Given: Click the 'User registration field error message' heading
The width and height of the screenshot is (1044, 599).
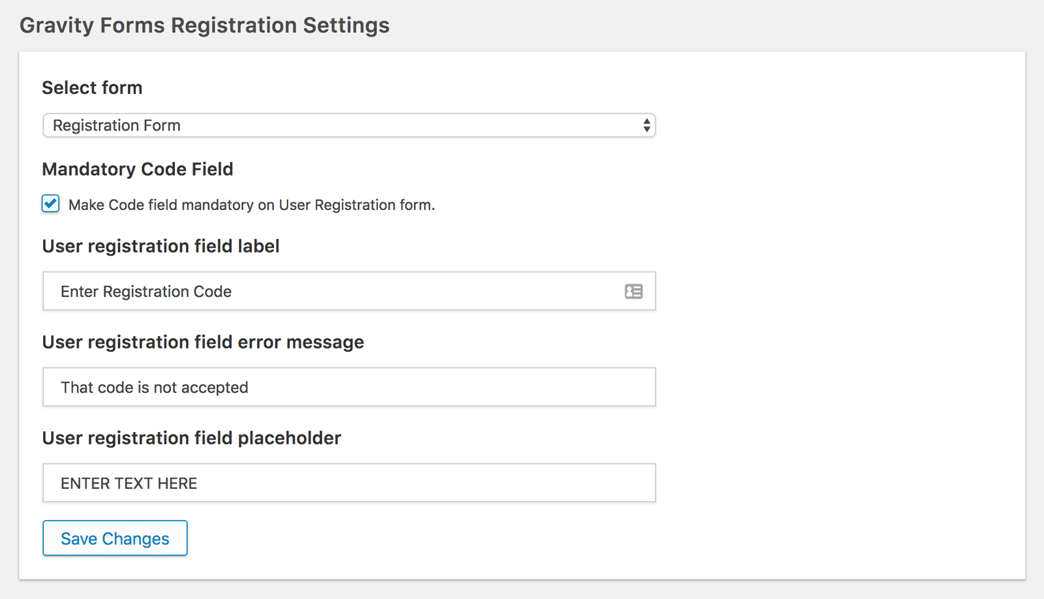Looking at the screenshot, I should [x=203, y=342].
